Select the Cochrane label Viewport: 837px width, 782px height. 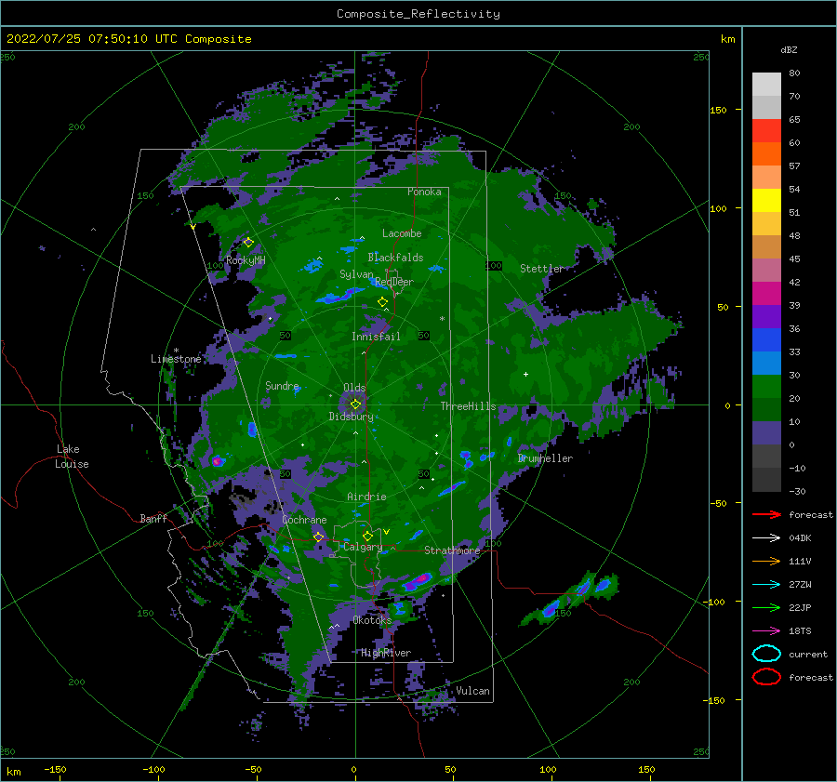(x=304, y=520)
